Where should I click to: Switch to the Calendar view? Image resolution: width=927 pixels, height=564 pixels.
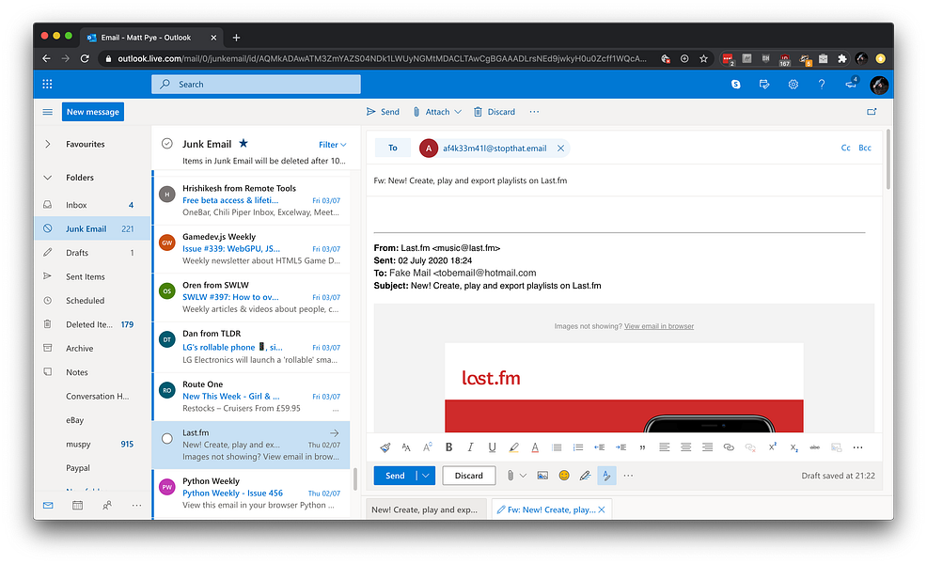[x=77, y=506]
